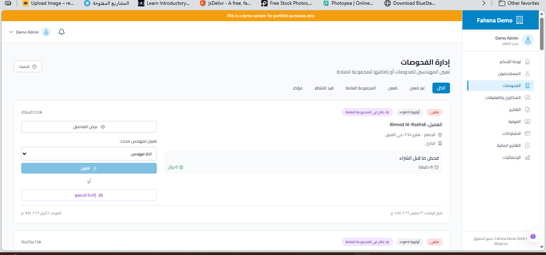Open الإحصائيات menu item
Screen dimensions: 546x255
click(x=500, y=158)
